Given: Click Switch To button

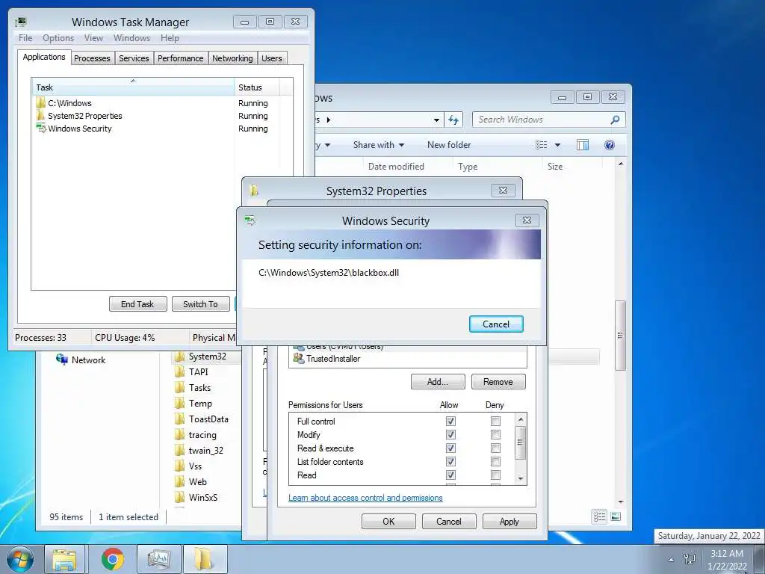Looking at the screenshot, I should pyautogui.click(x=200, y=304).
